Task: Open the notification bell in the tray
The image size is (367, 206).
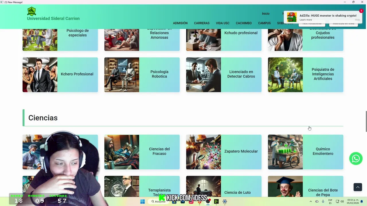Action: click(x=362, y=201)
